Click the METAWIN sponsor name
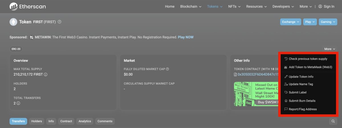Viewport: 342px width, 128px height. click(x=43, y=37)
